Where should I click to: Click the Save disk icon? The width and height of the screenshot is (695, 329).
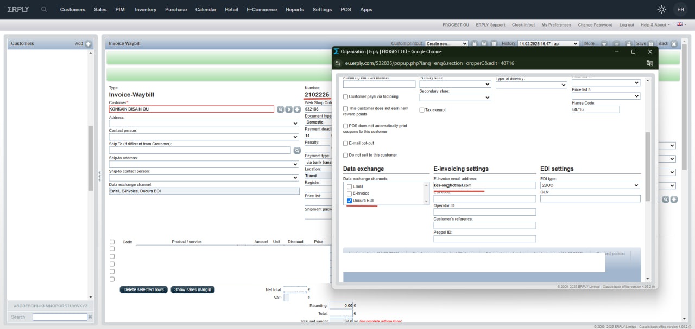click(651, 43)
